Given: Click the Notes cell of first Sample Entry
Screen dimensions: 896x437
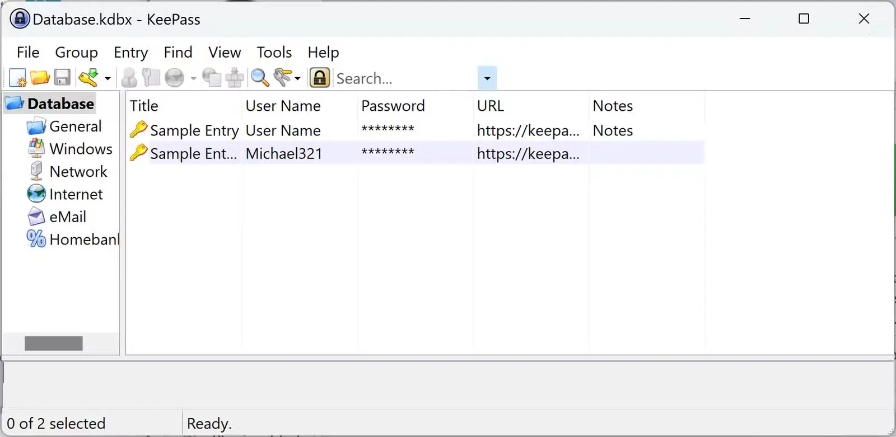Looking at the screenshot, I should point(613,130).
